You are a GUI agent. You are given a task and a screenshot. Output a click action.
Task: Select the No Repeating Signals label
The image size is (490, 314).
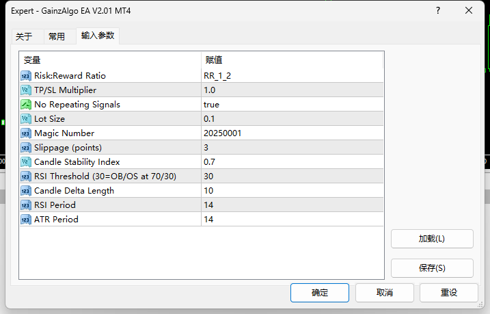tap(77, 105)
